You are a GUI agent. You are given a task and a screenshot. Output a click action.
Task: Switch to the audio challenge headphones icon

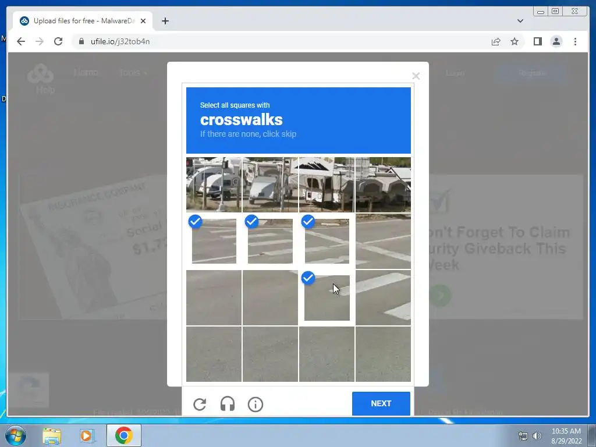[x=228, y=404]
